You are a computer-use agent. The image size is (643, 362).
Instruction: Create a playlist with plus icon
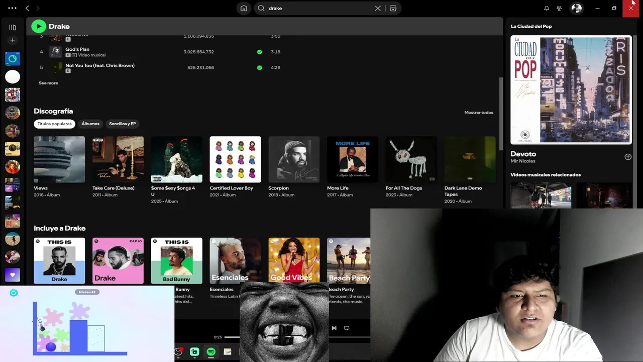click(13, 40)
